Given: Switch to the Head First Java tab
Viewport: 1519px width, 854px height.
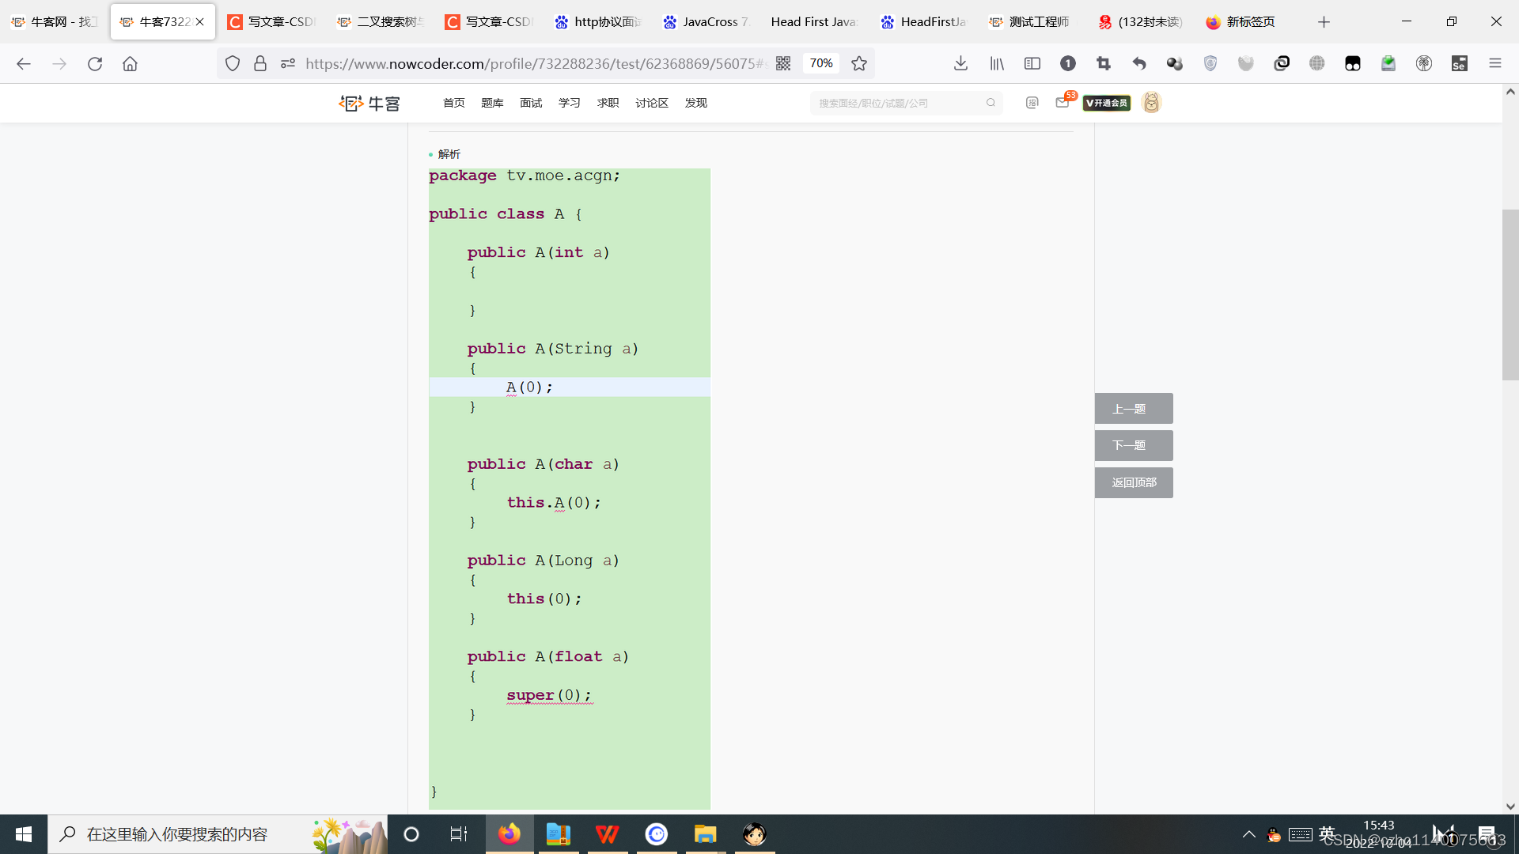Looking at the screenshot, I should tap(815, 21).
